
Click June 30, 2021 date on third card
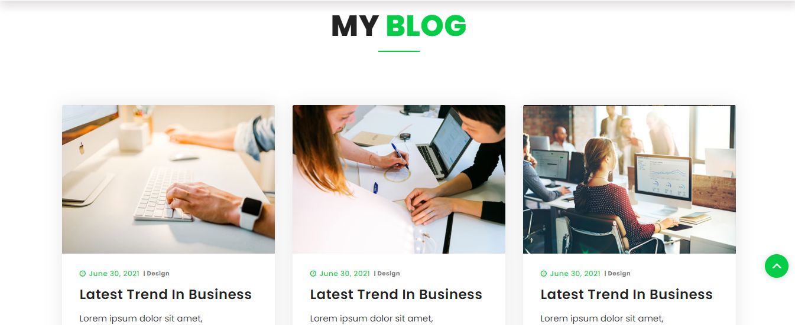(x=575, y=274)
